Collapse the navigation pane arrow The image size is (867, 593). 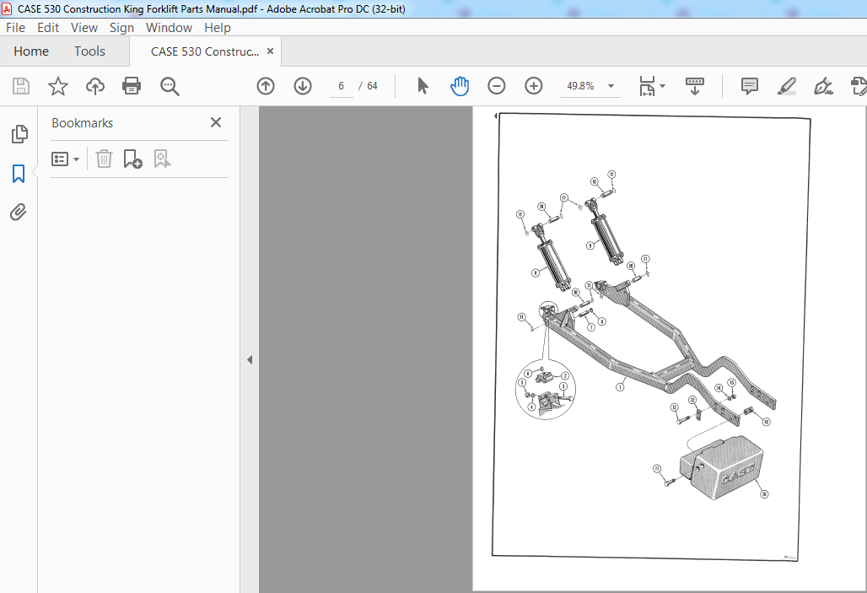[250, 359]
